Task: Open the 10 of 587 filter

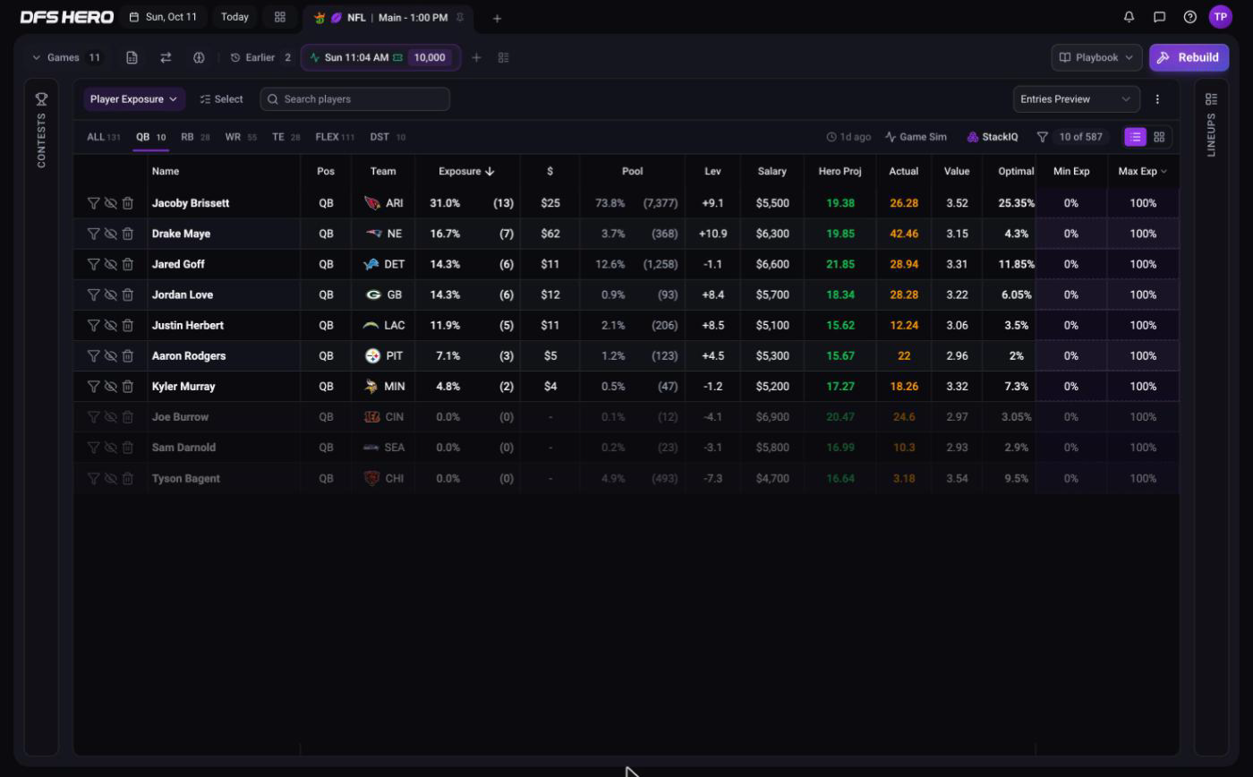Action: [1070, 137]
